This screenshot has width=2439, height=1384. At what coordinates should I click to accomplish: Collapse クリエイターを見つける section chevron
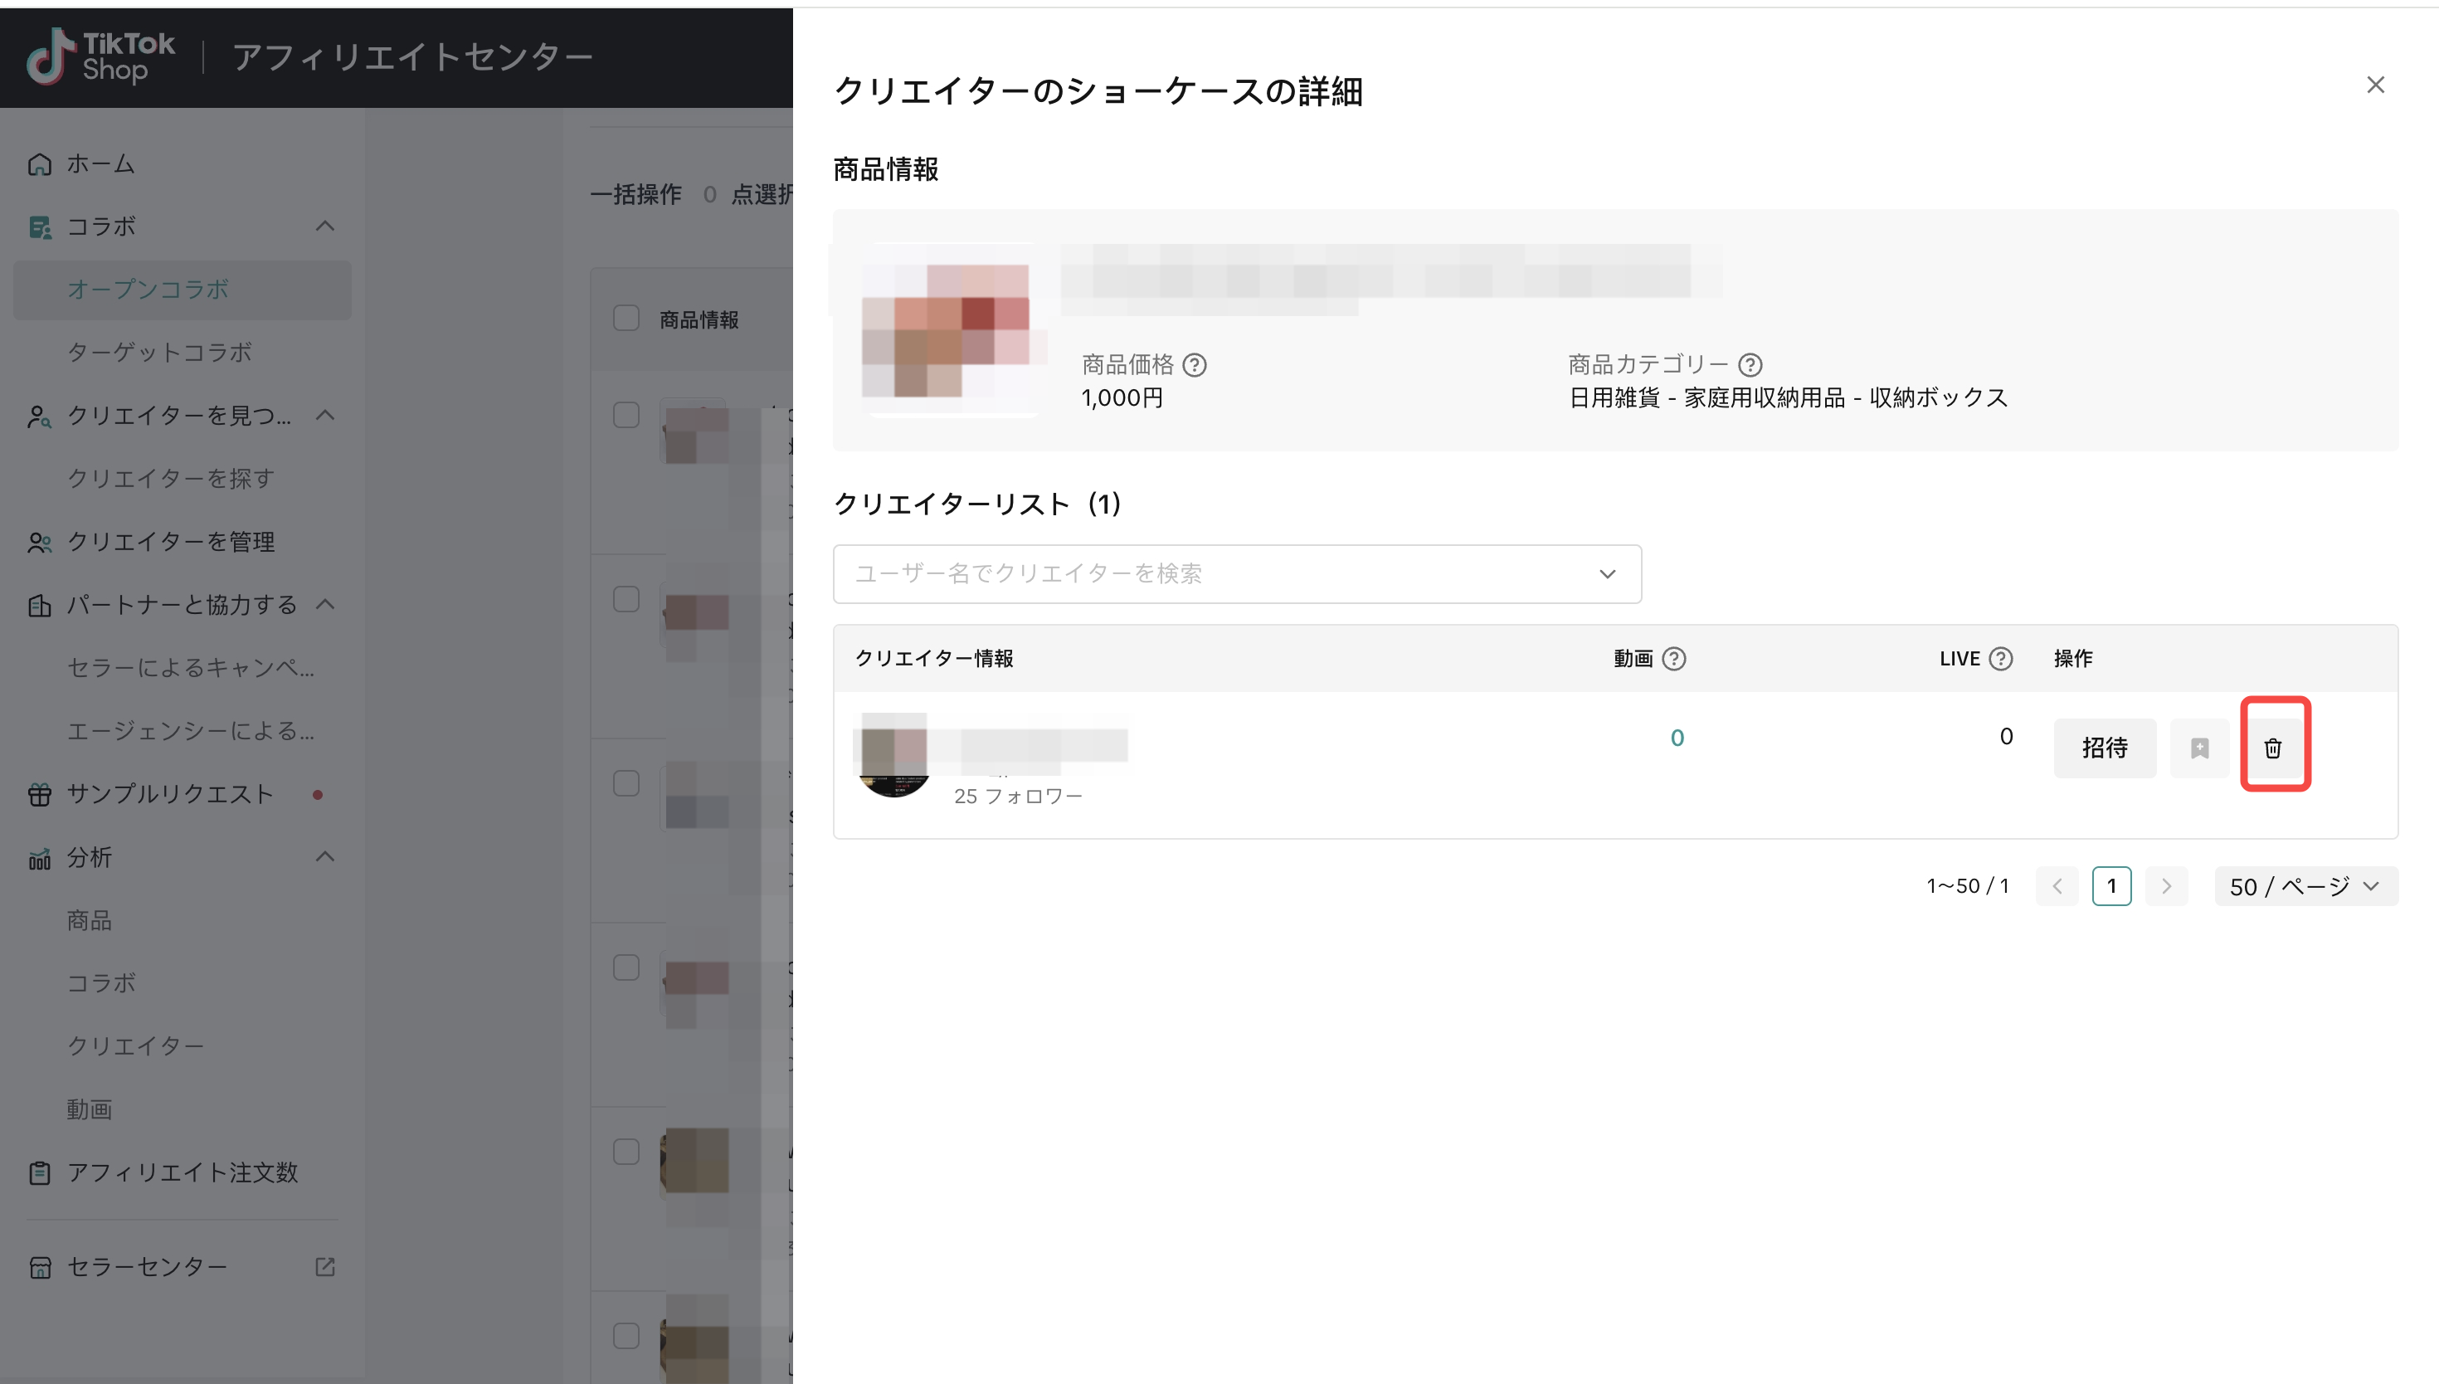coord(325,416)
